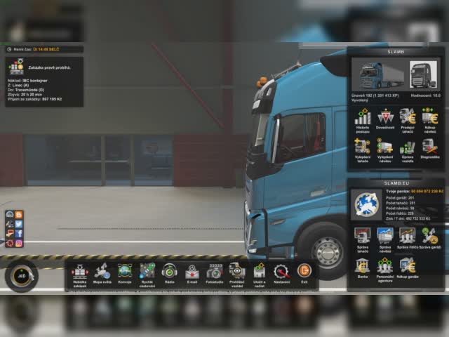Click the Náklad: IBC kontejner line
This screenshot has height=337, width=449.
(x=27, y=81)
